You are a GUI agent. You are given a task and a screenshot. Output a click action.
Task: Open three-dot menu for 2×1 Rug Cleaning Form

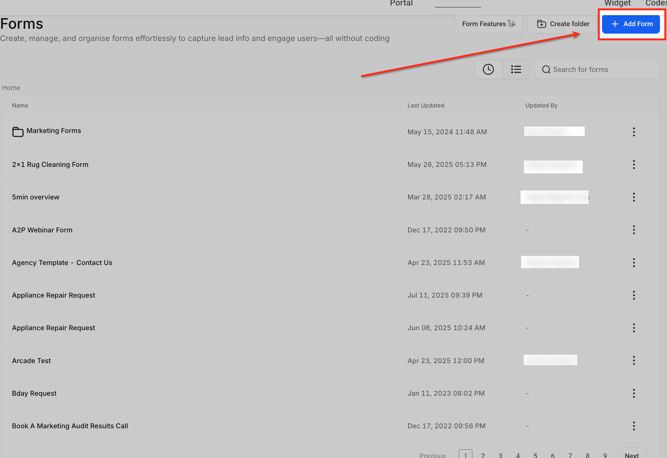[x=634, y=165]
